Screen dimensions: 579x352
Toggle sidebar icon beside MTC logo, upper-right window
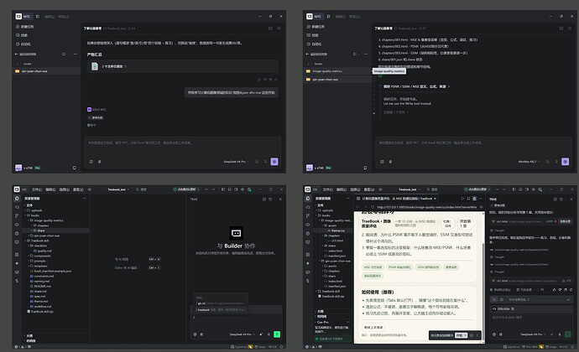[x=329, y=16]
